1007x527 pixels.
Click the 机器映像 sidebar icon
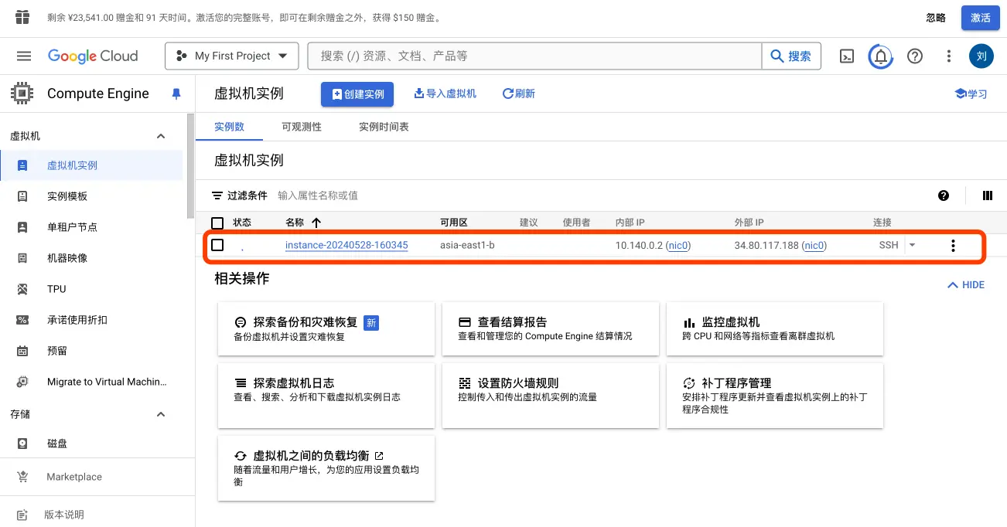click(x=22, y=258)
